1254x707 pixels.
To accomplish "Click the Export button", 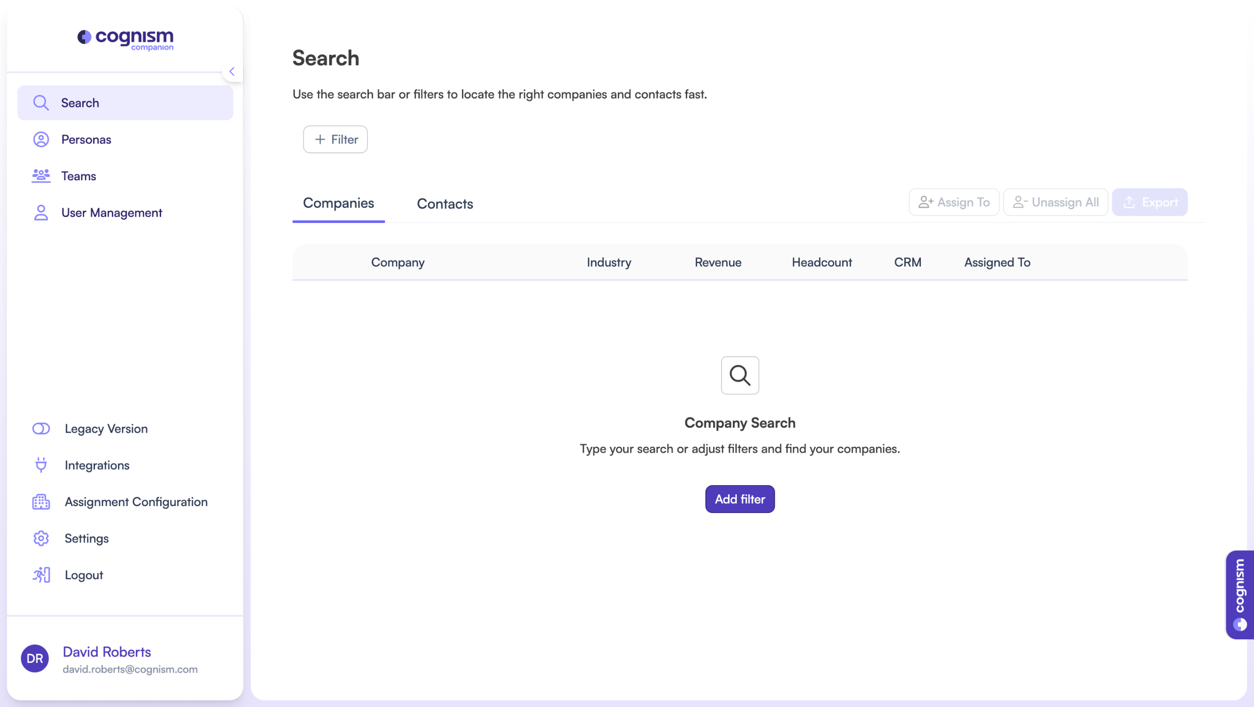I will click(1150, 202).
